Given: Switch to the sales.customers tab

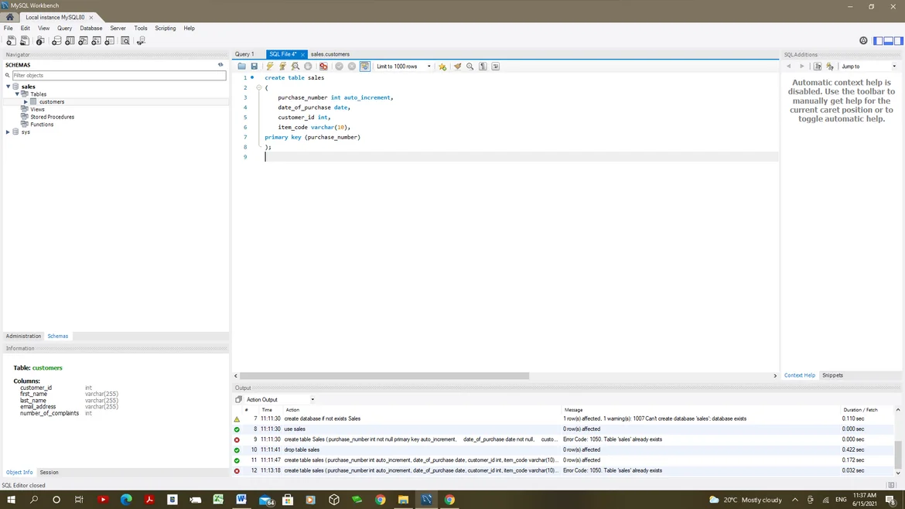Looking at the screenshot, I should pyautogui.click(x=330, y=54).
